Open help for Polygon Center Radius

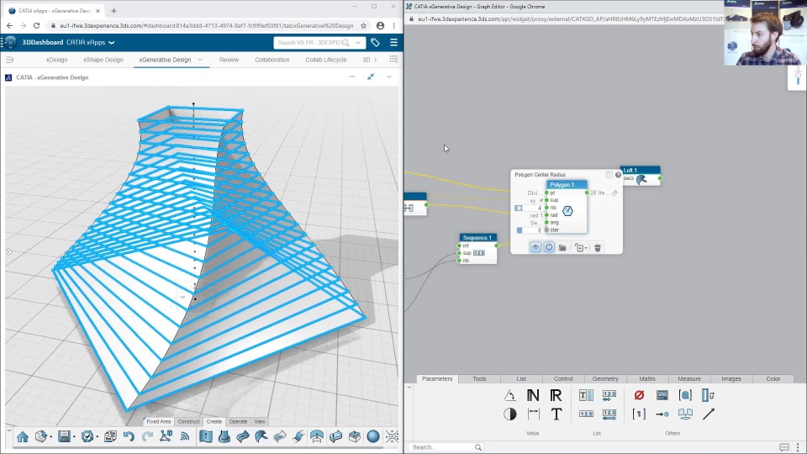point(618,175)
